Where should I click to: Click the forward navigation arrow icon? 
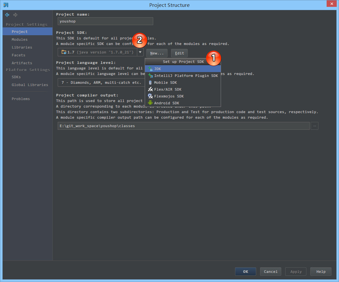coord(15,15)
